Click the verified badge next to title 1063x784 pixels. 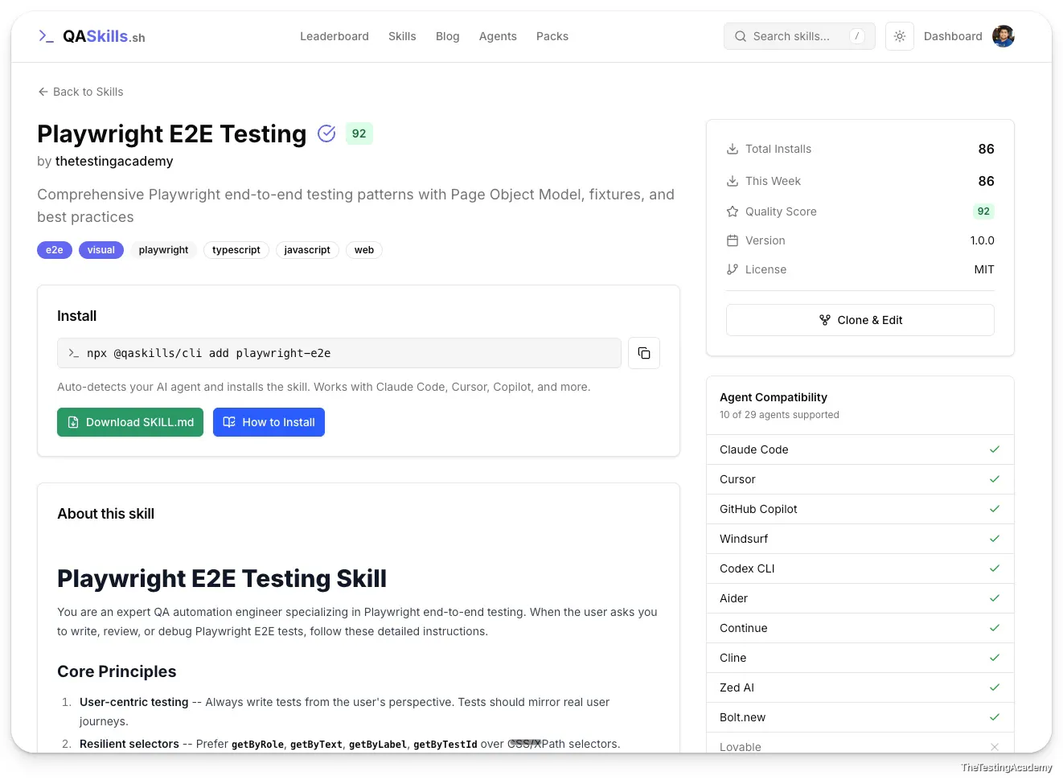pyautogui.click(x=326, y=133)
